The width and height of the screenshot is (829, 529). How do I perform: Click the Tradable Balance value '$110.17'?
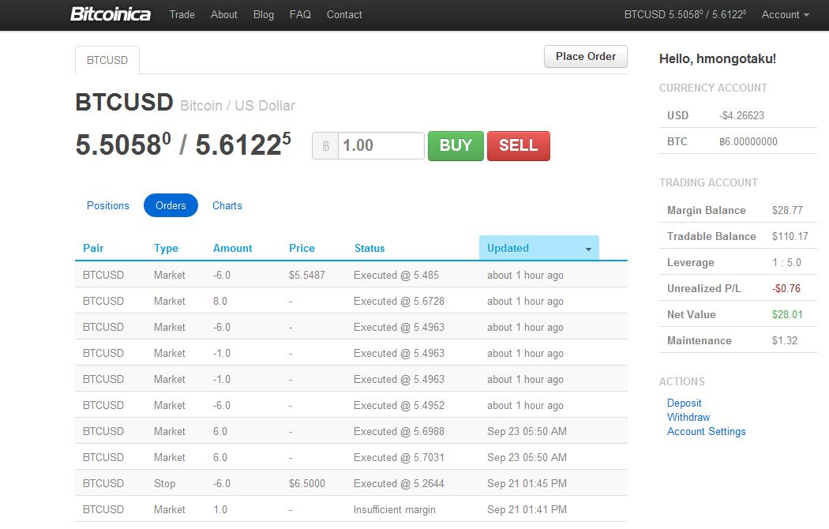point(790,236)
